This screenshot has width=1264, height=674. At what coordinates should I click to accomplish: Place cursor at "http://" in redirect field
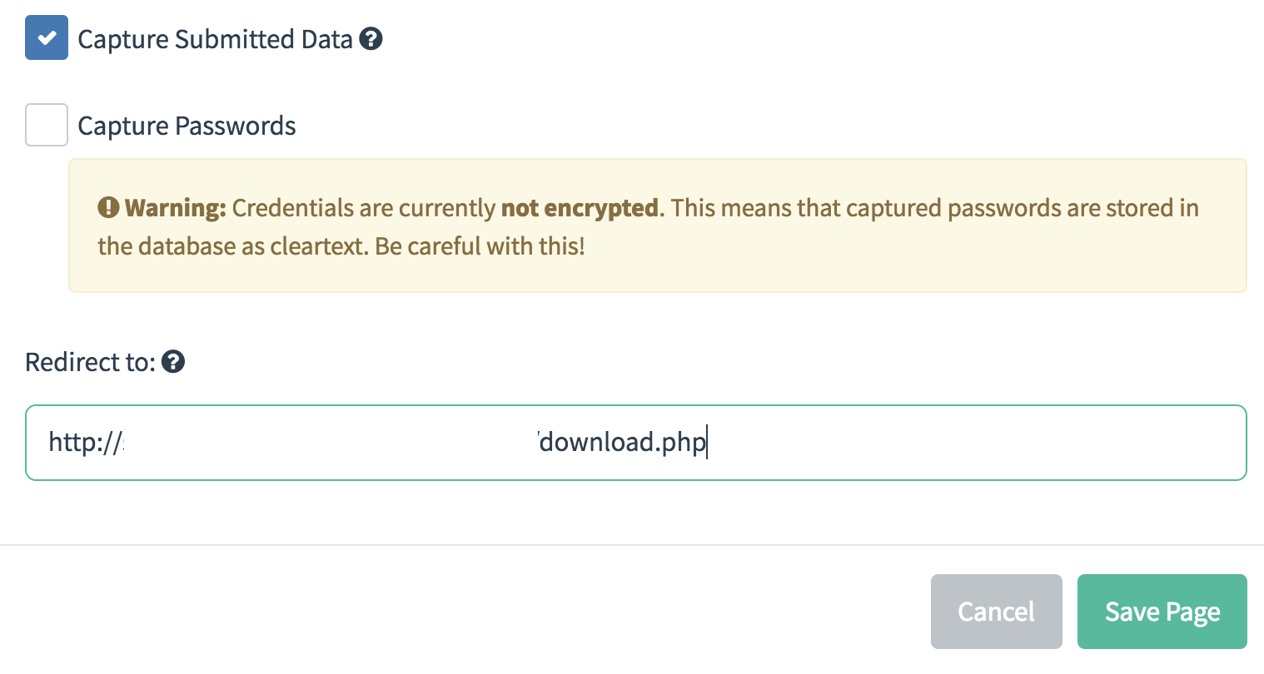coord(85,442)
